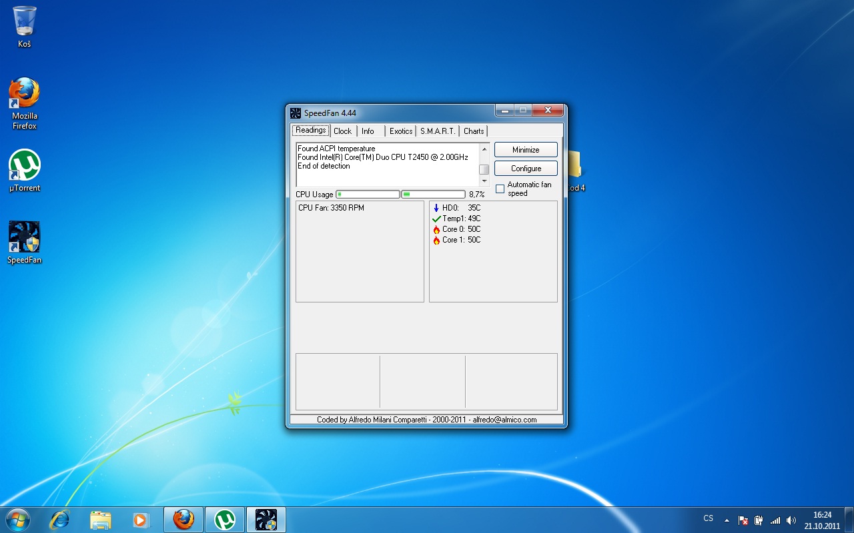854x533 pixels.
Task: Click the Show desktop button
Action: pyautogui.click(x=849, y=520)
